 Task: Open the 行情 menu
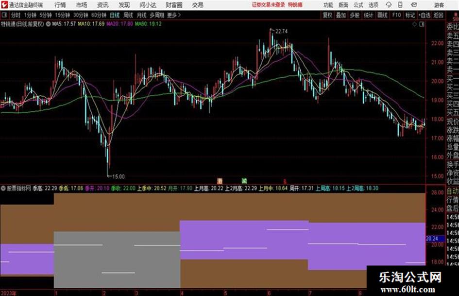(60, 5)
